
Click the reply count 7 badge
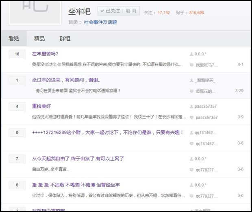17,159
